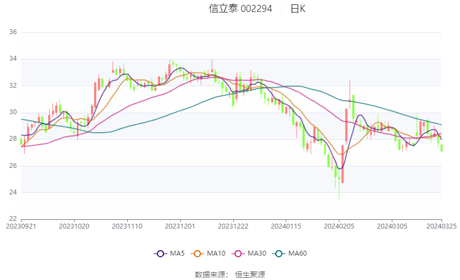Image resolution: width=460 pixels, height=280 pixels.
Task: Click the 信立泰 002294 chart title
Action: pyautogui.click(x=240, y=9)
